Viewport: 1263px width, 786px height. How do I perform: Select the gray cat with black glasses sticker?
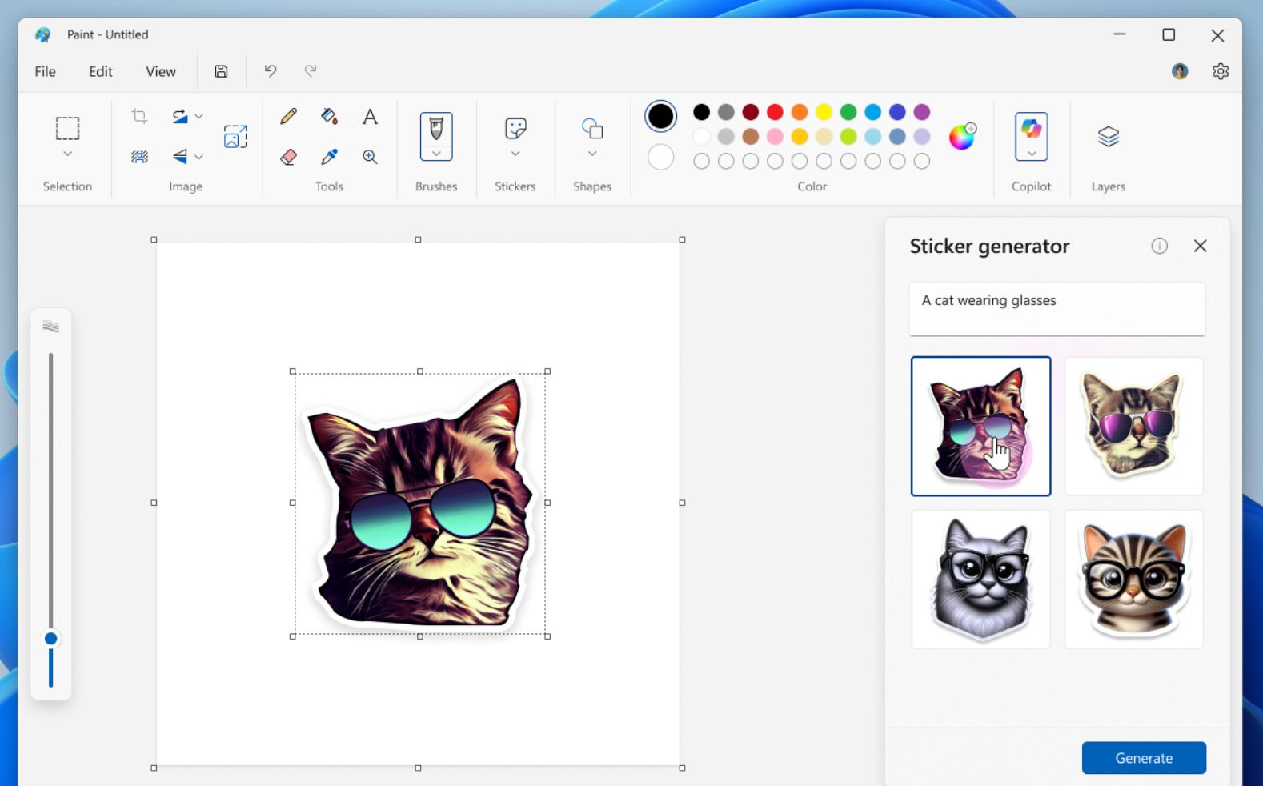(980, 579)
